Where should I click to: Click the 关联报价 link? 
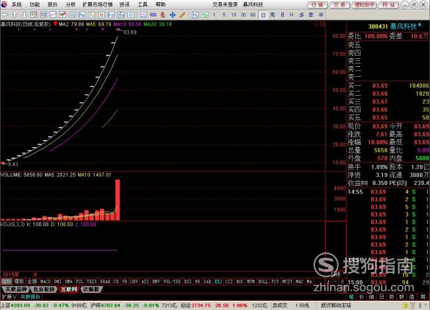(x=30, y=297)
